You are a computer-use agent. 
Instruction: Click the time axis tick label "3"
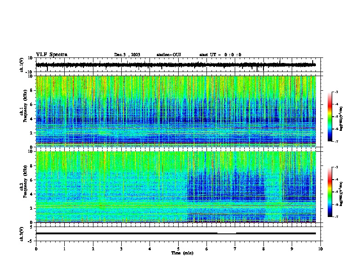click(121, 249)
